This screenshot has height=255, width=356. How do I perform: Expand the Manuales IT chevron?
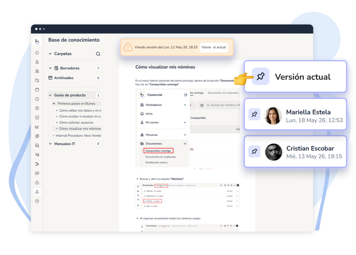point(50,144)
